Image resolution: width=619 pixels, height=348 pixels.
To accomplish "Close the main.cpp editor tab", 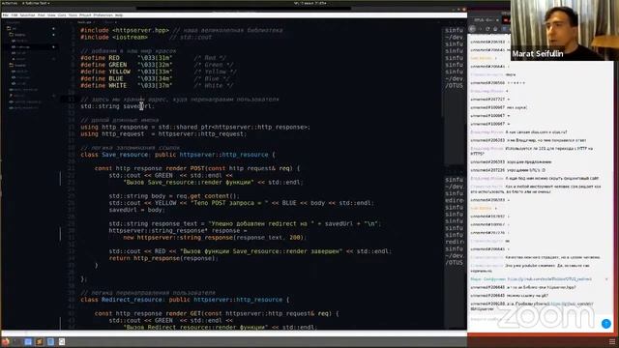I will [95, 22].
